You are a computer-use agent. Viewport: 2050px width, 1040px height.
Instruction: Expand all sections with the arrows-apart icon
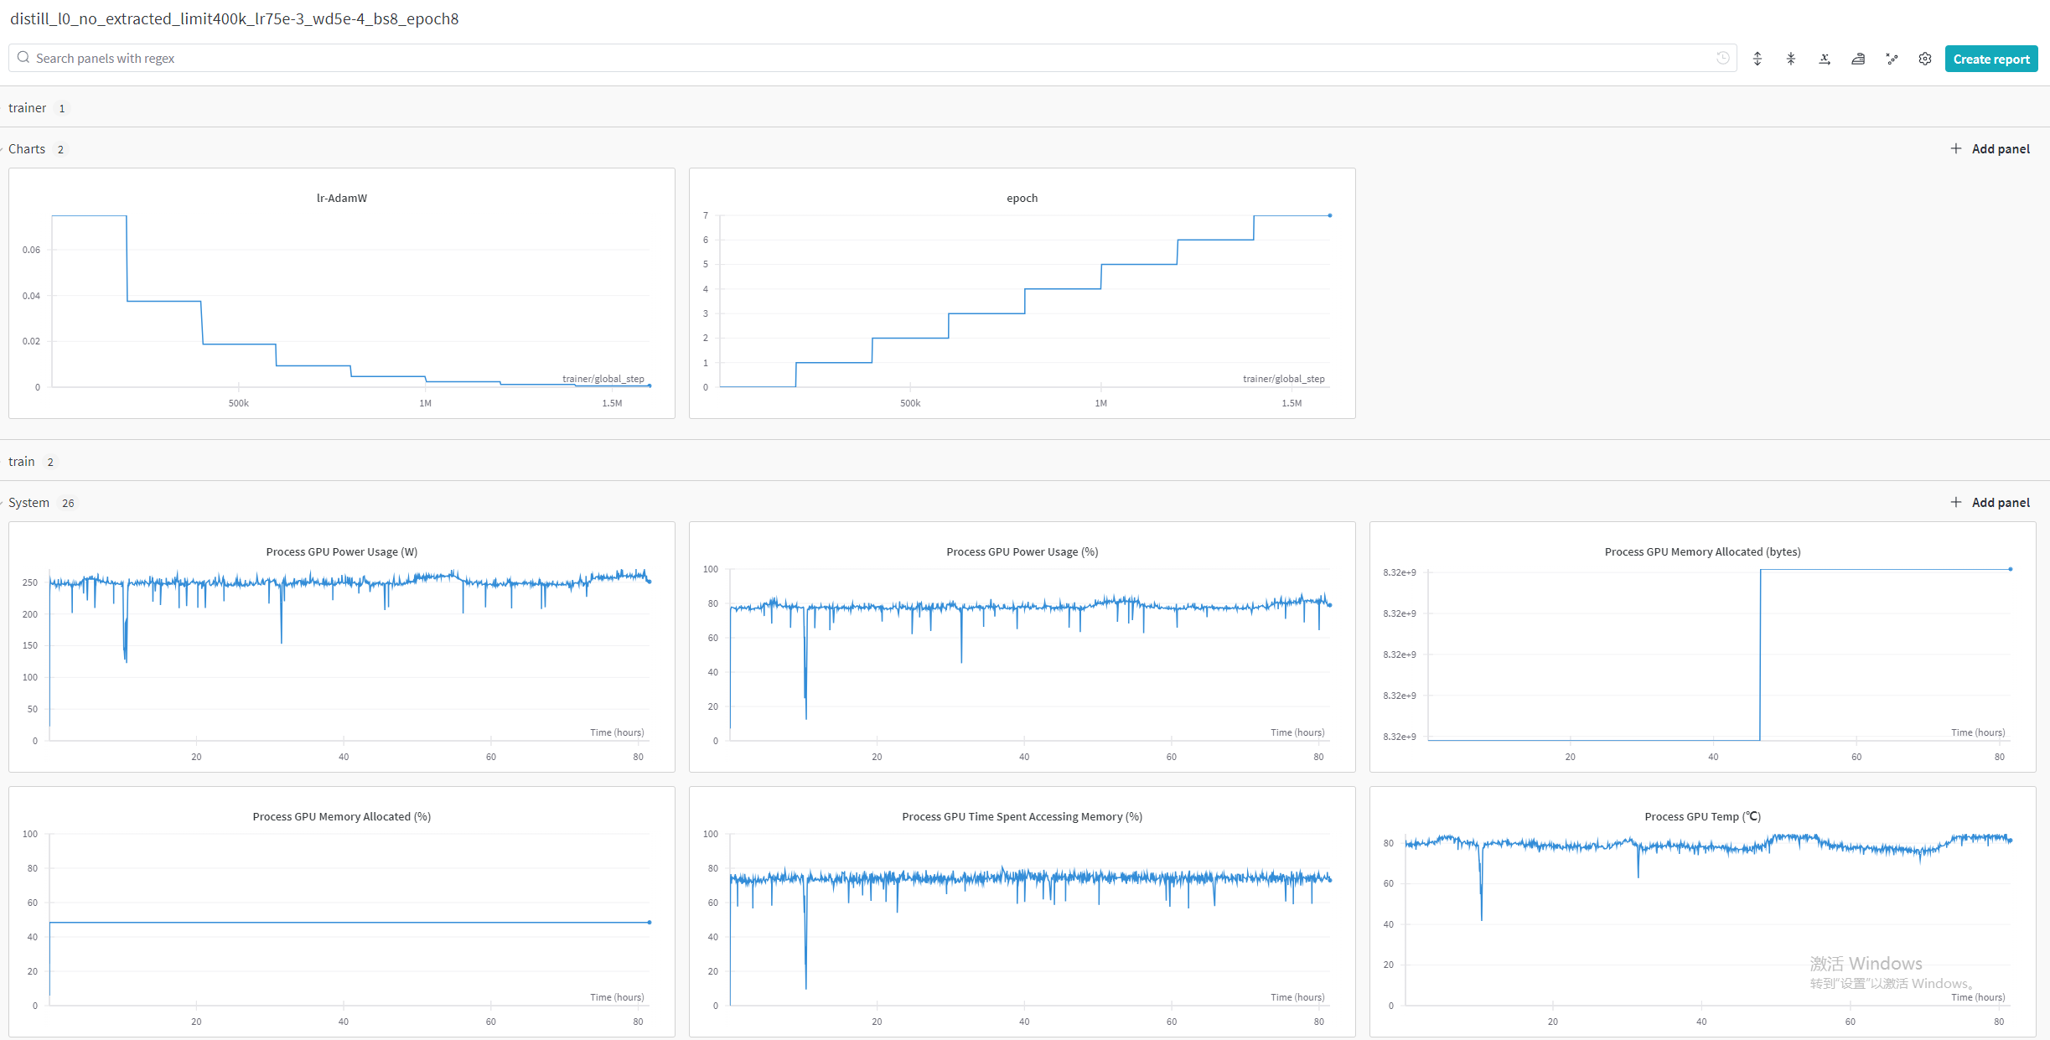(1758, 59)
